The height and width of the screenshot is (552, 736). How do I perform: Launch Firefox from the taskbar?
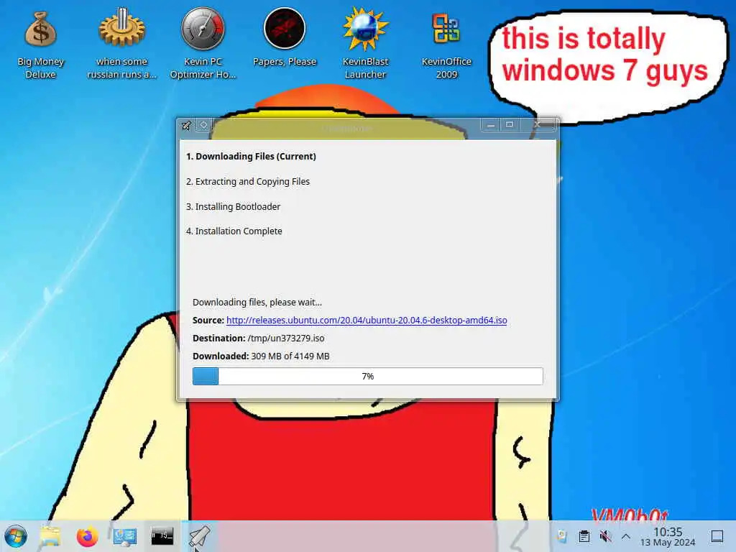point(87,536)
